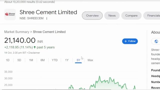Choose the 1M time range
The height and width of the screenshot is (90, 160).
[31, 60]
